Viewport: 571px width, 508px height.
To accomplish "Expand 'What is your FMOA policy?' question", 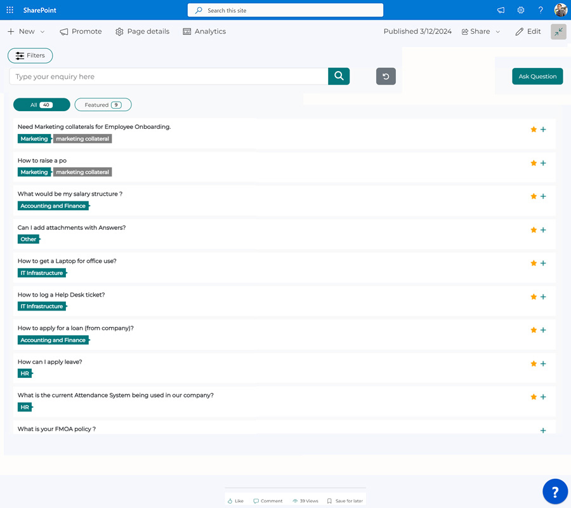I will tap(543, 430).
